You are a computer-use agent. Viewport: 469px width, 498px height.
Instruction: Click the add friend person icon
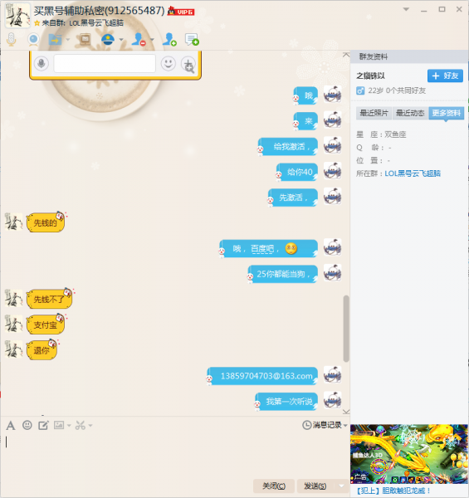[x=169, y=39]
